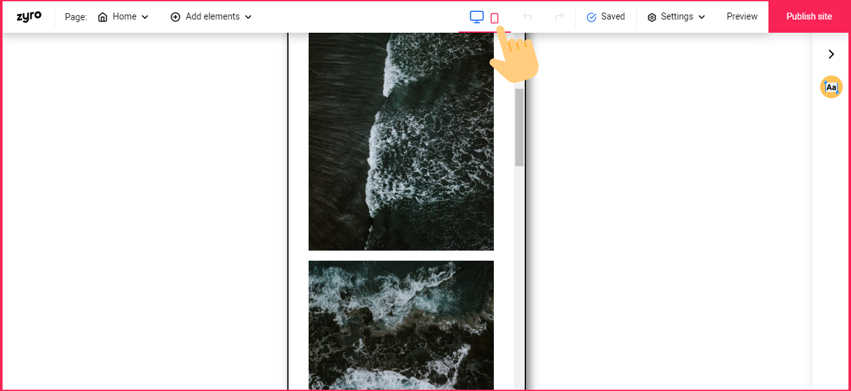Click the plus circle Add elements icon

175,17
